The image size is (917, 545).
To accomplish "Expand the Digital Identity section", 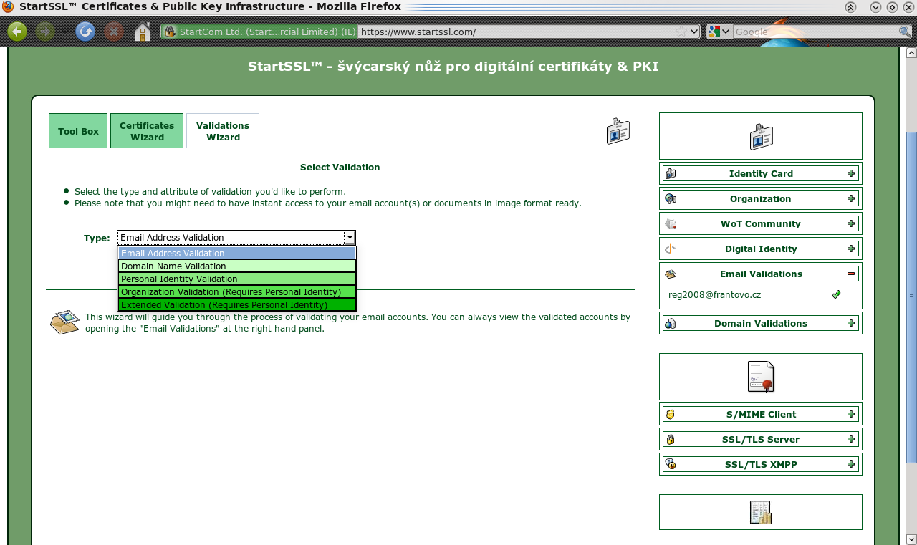I will (x=851, y=249).
